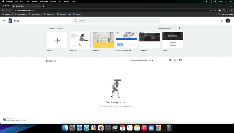Choose the Centro assistenza template
The image size is (234, 133).
point(127,40)
